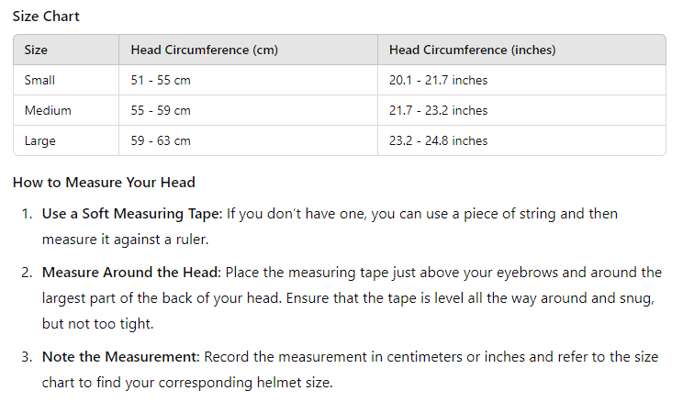
Task: Click the Size Chart heading
Action: [46, 17]
